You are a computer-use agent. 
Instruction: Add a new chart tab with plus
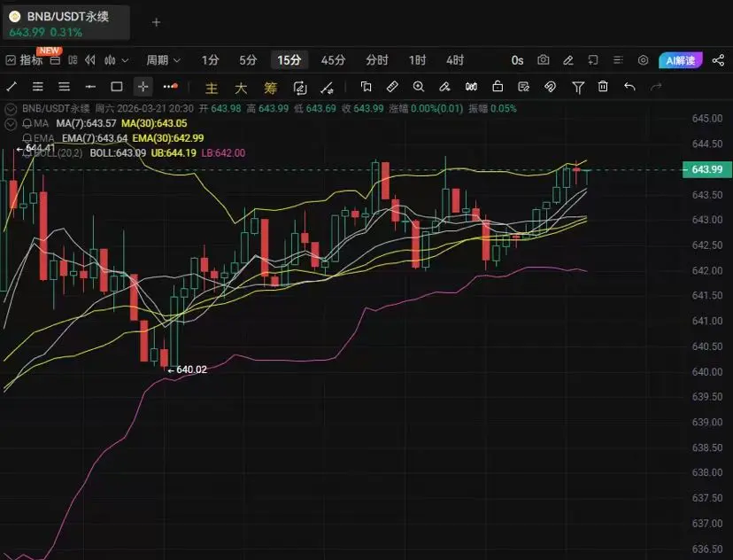point(156,22)
